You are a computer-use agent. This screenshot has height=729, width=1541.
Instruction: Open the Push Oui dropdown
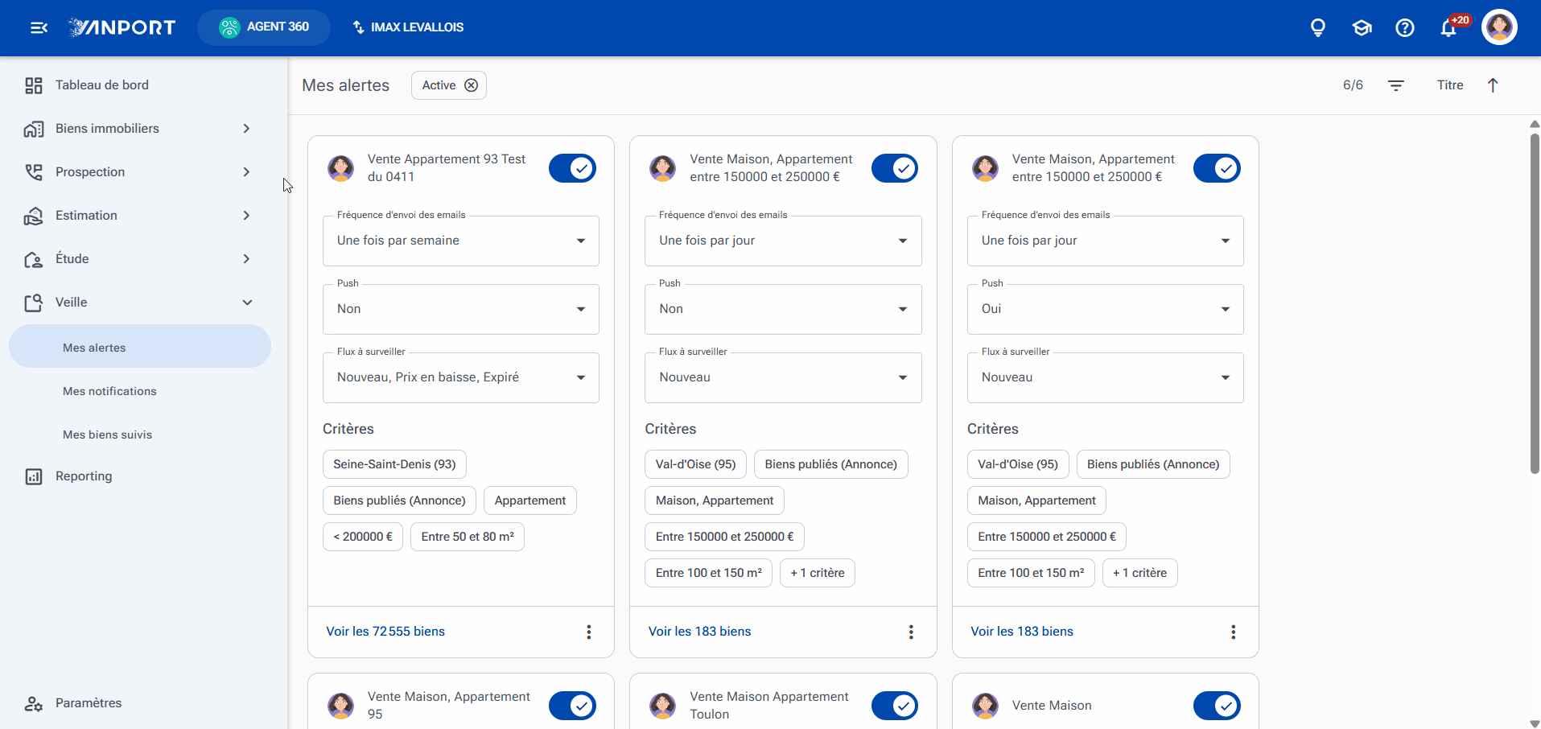click(x=1106, y=309)
